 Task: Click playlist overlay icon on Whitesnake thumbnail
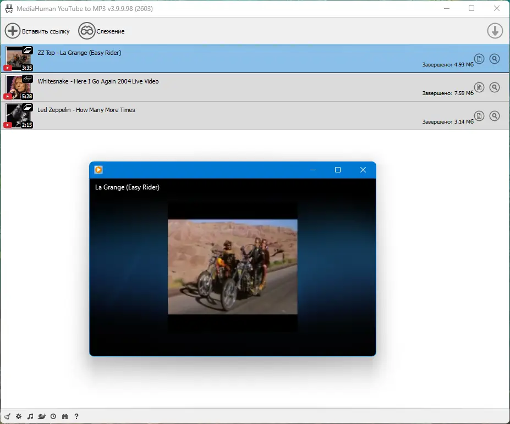click(x=28, y=79)
